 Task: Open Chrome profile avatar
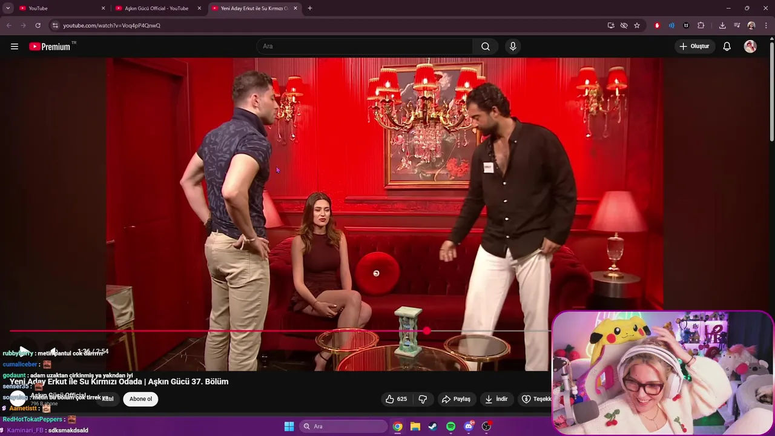(751, 25)
